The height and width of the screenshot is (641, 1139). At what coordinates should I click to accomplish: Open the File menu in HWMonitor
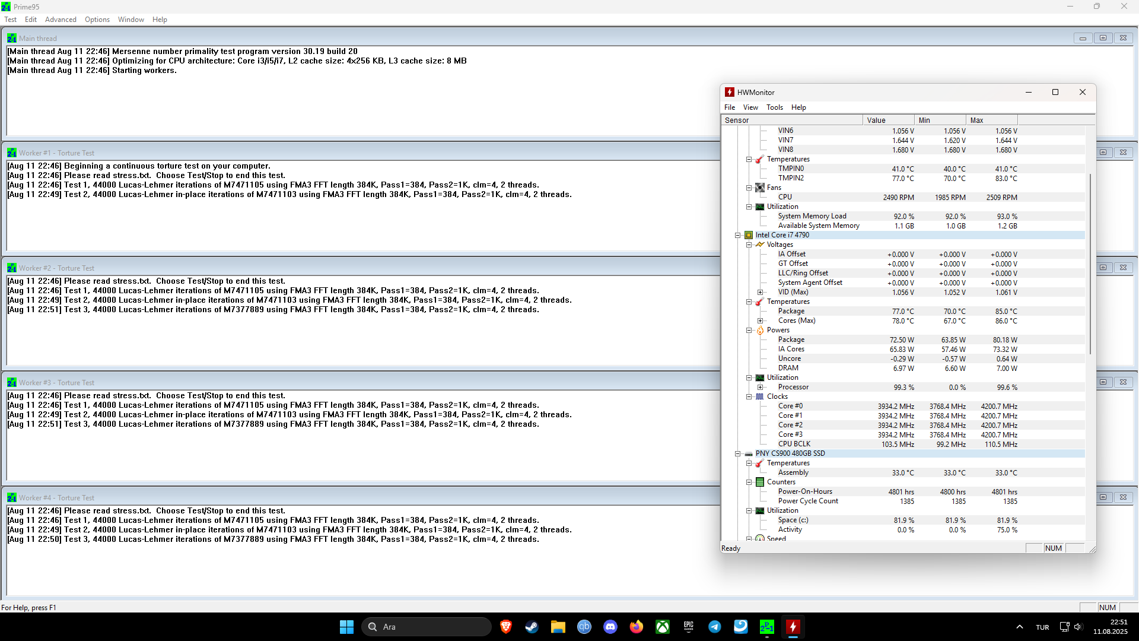tap(730, 107)
